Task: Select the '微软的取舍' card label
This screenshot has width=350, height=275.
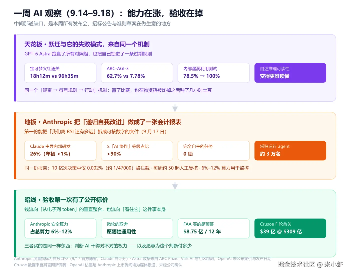Action: click(x=117, y=224)
